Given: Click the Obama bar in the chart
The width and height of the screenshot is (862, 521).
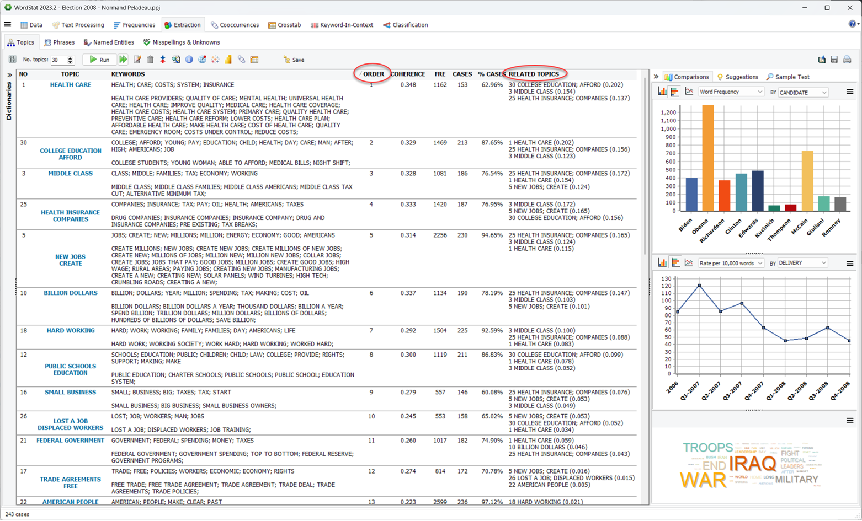Looking at the screenshot, I should pyautogui.click(x=707, y=158).
